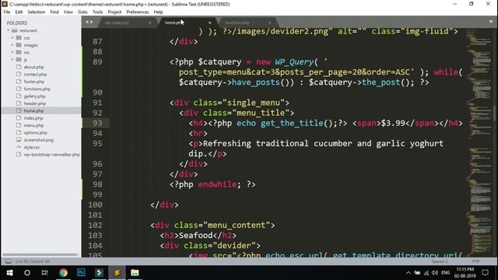Open the Project menu

tap(114, 12)
